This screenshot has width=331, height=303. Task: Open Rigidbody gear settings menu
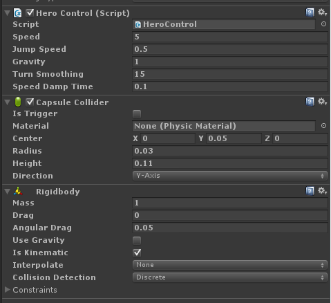pos(322,191)
